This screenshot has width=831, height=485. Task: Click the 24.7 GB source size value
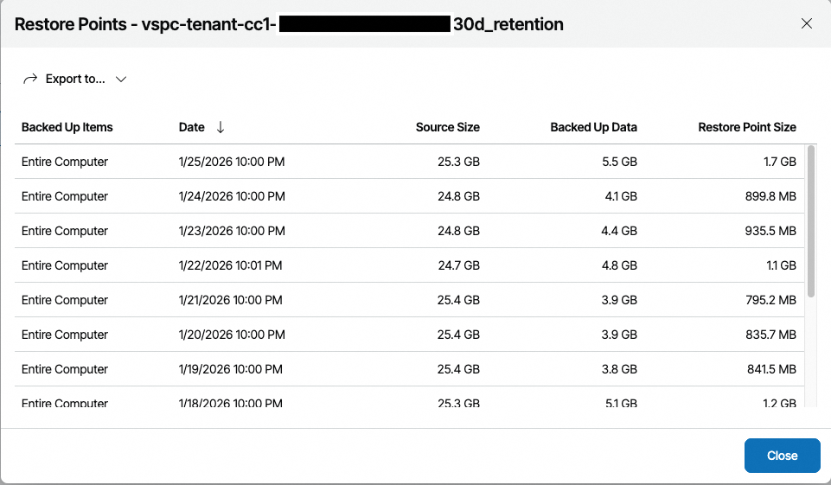[x=458, y=265]
